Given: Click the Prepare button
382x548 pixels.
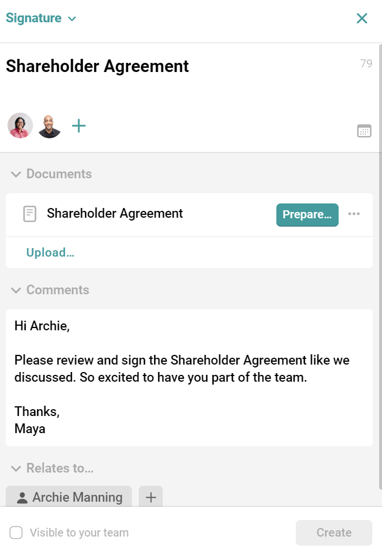Looking at the screenshot, I should point(307,215).
